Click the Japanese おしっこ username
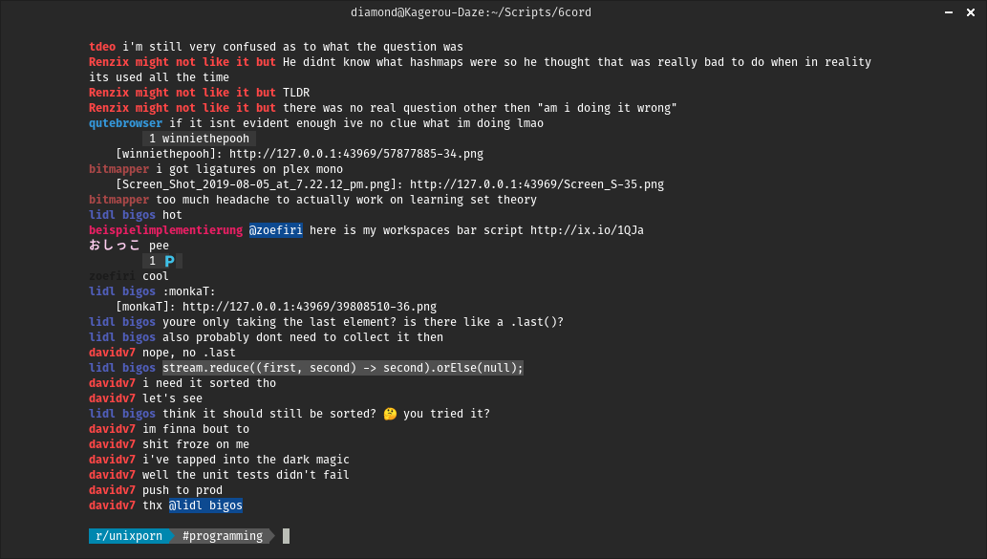Image resolution: width=987 pixels, height=559 pixels. click(115, 246)
